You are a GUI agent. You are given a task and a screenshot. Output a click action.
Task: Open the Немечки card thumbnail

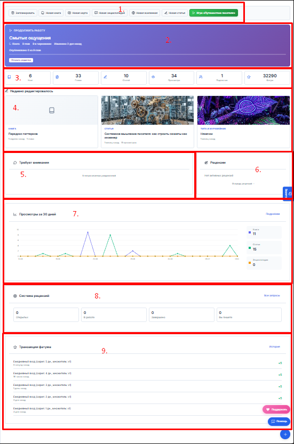click(x=243, y=110)
